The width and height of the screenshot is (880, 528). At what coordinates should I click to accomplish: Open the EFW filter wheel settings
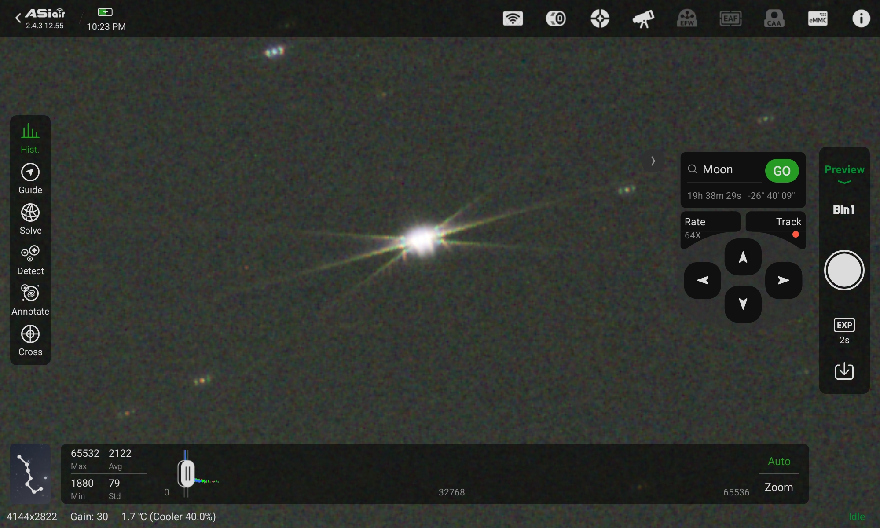(x=686, y=18)
